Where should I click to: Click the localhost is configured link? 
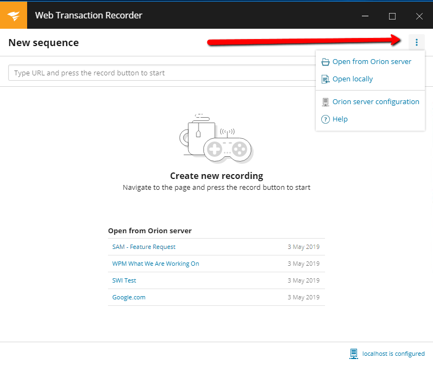click(x=393, y=354)
